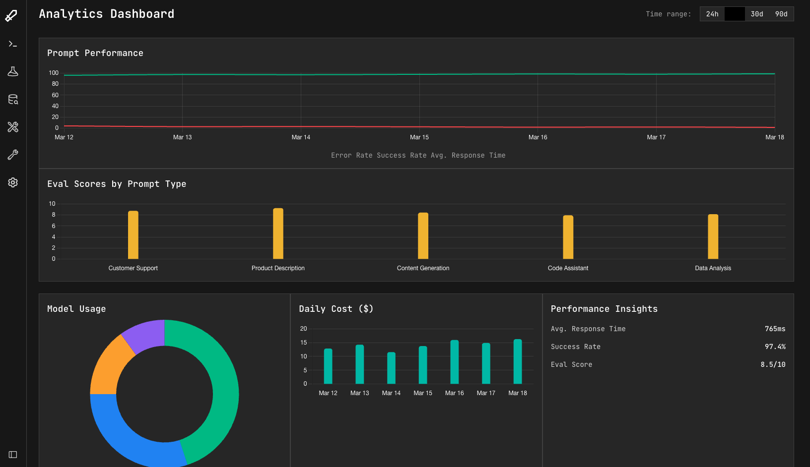
Task: Open the tools icon with crossed hammer
Action: click(12, 127)
